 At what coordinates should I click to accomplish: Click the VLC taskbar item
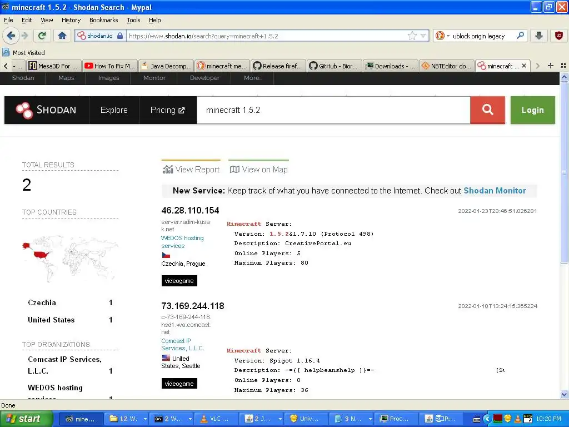tap(216, 419)
